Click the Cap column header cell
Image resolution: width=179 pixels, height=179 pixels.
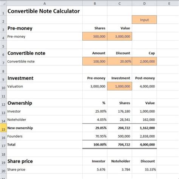tap(144, 53)
